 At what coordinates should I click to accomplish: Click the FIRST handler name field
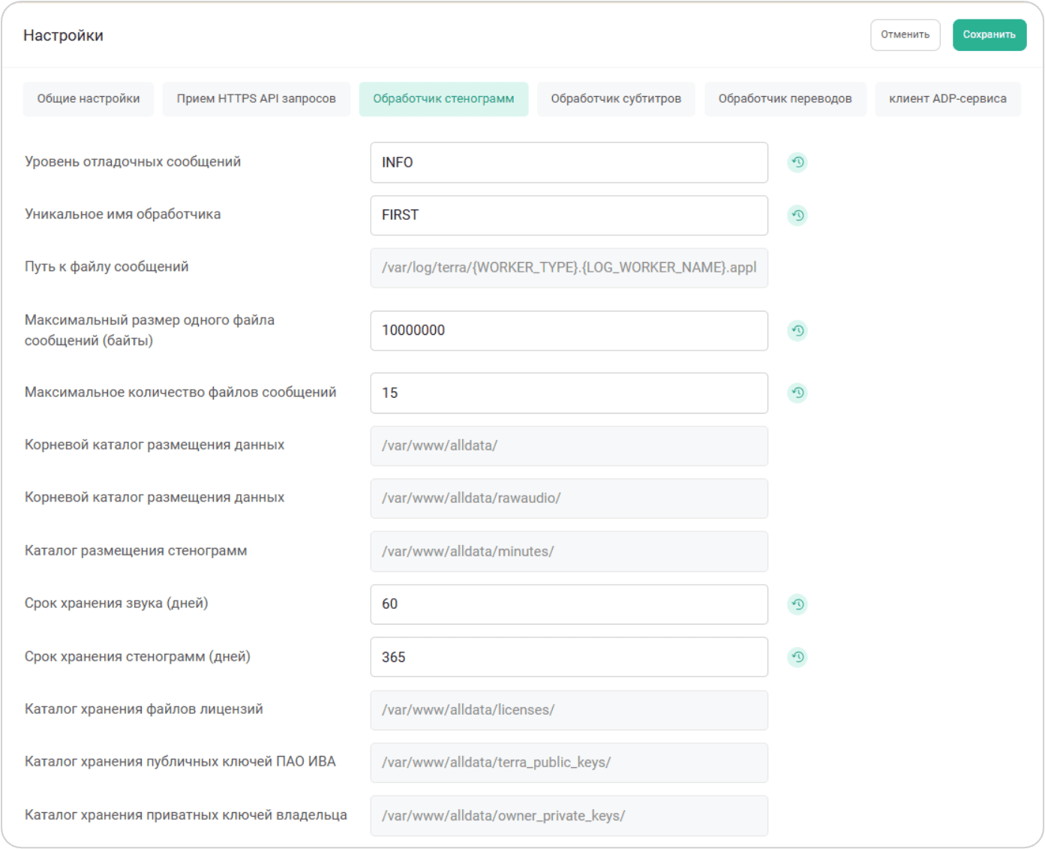click(x=569, y=215)
